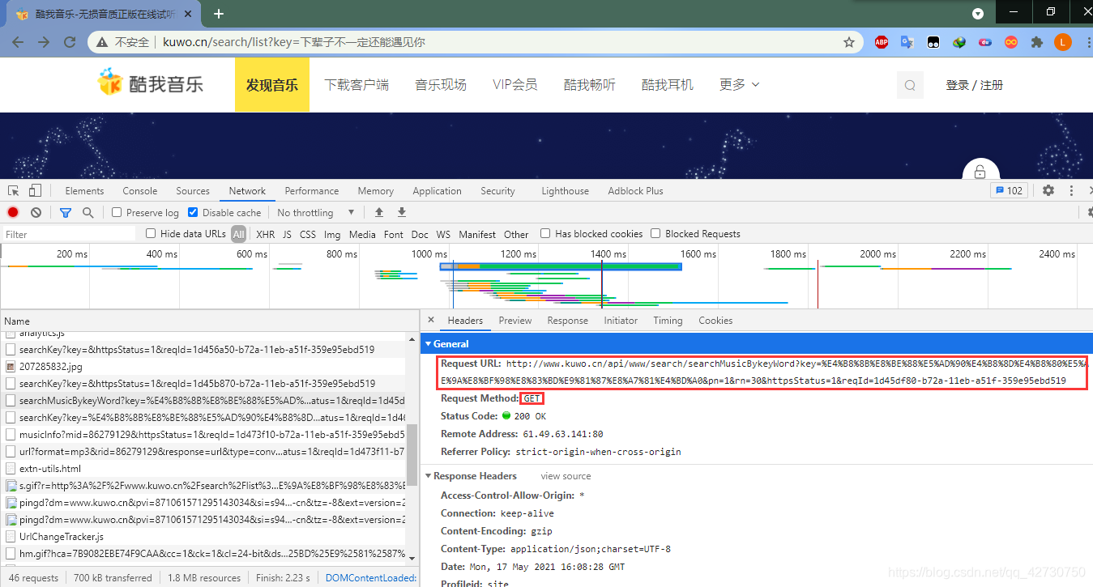The width and height of the screenshot is (1093, 587).
Task: Stop recording network log red button
Action: pyautogui.click(x=13, y=212)
